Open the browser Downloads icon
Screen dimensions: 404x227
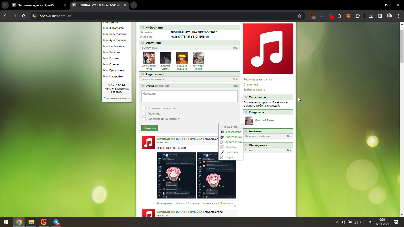coord(371,16)
